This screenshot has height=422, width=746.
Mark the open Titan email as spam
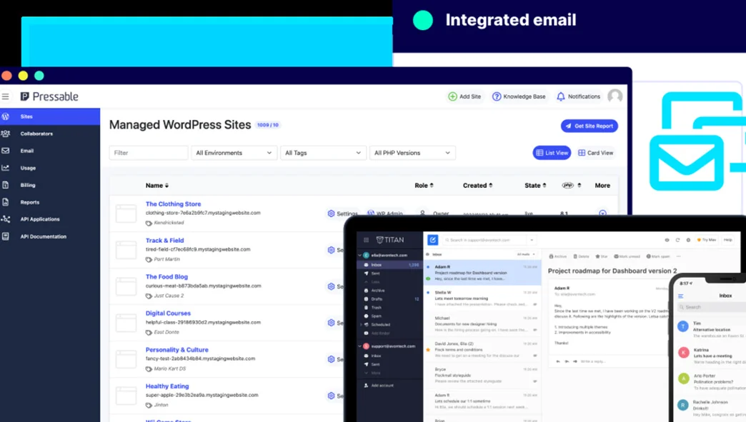click(x=658, y=256)
